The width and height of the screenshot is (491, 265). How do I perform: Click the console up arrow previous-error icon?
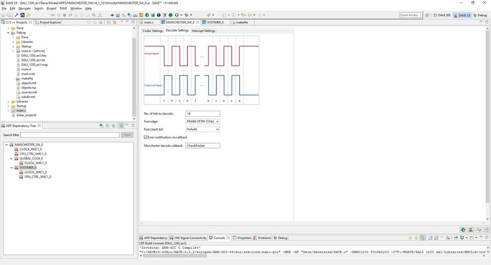click(x=416, y=238)
